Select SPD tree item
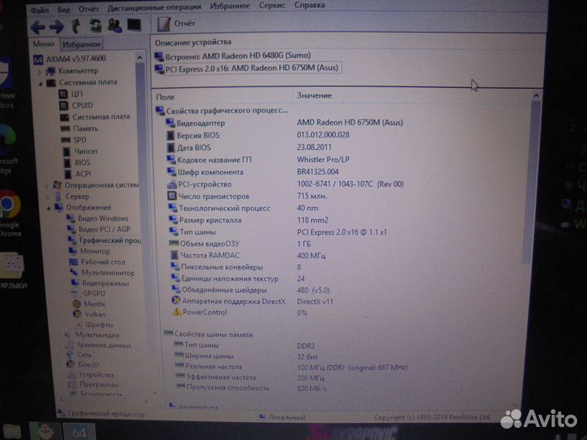This screenshot has height=440, width=587. click(73, 140)
